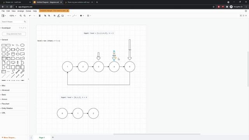The width and height of the screenshot is (249, 140).
Task: Toggle the format panel icon
Action: pos(244,16)
